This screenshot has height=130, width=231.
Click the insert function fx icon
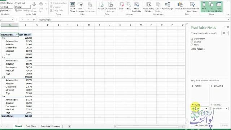point(34,19)
